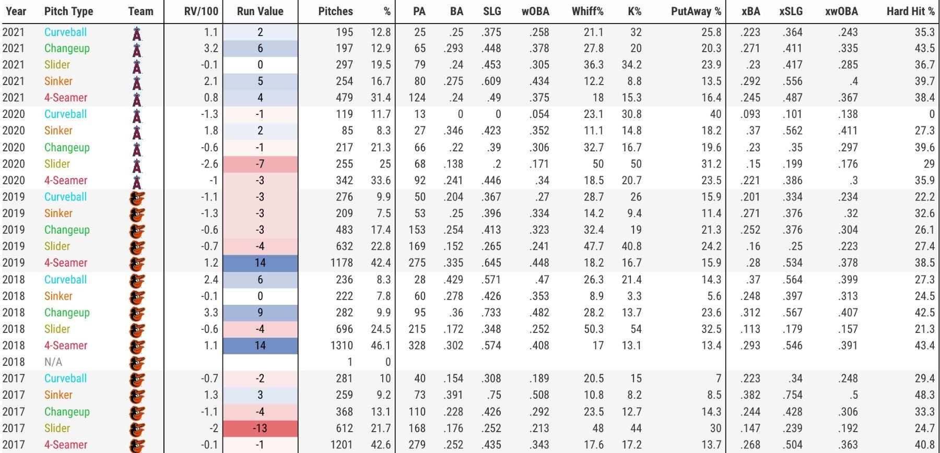Open the 2019 4-Seamer pitch type link

(x=66, y=263)
